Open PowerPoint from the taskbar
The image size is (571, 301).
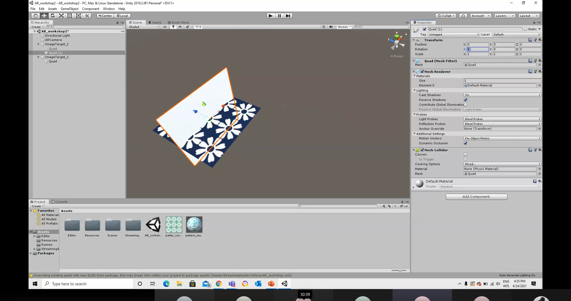[x=271, y=284]
